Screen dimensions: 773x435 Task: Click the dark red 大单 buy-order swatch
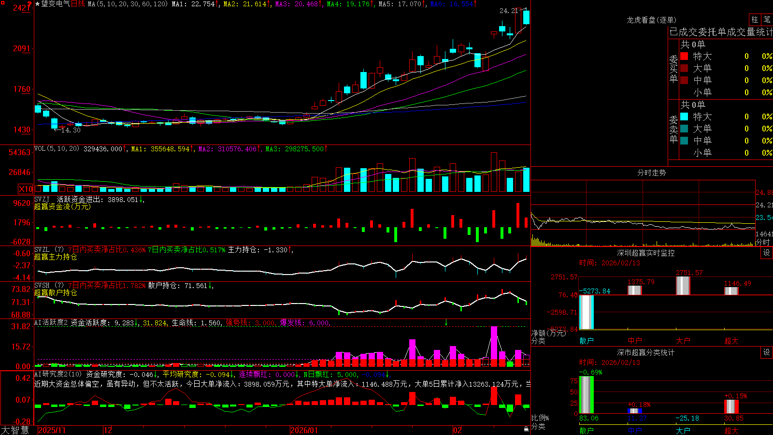684,68
